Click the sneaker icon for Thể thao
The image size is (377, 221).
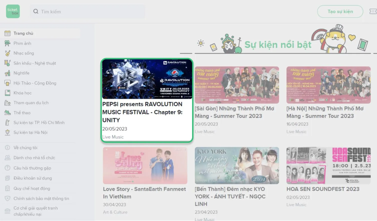point(8,113)
